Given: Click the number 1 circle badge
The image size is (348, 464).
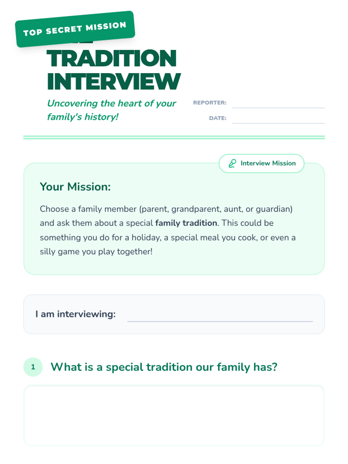Looking at the screenshot, I should pyautogui.click(x=33, y=367).
